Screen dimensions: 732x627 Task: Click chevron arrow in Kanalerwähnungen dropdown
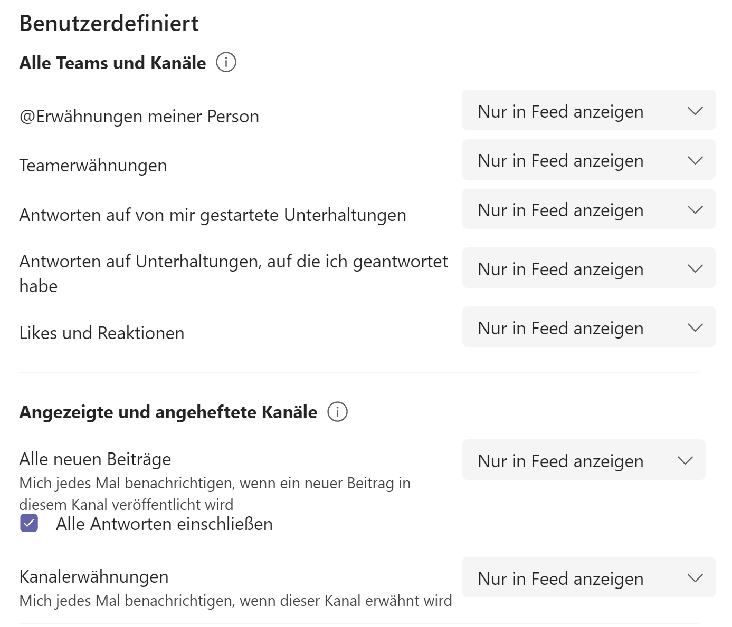[x=695, y=578]
